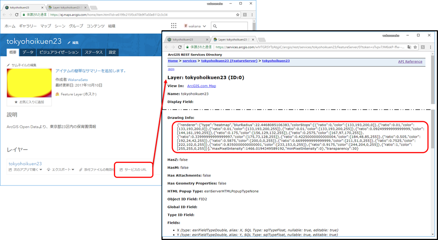This screenshot has width=438, height=240.
Task: Switch to the ビジュアライゼーション tab
Action: point(59,52)
